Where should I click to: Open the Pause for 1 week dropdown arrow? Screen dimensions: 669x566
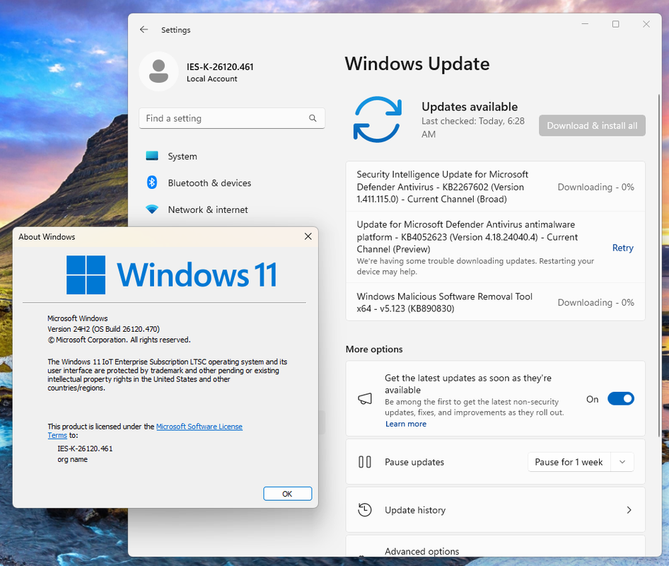[x=622, y=462]
